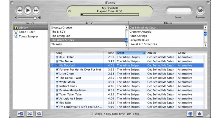Click the Browse eye icon

click(x=200, y=10)
